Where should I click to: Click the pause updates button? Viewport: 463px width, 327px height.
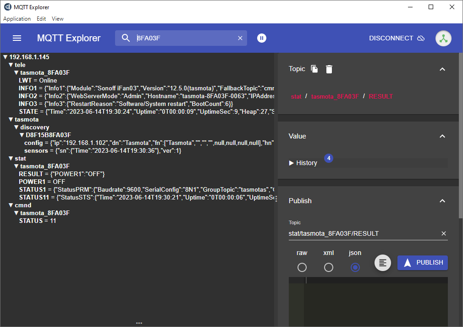(x=261, y=38)
